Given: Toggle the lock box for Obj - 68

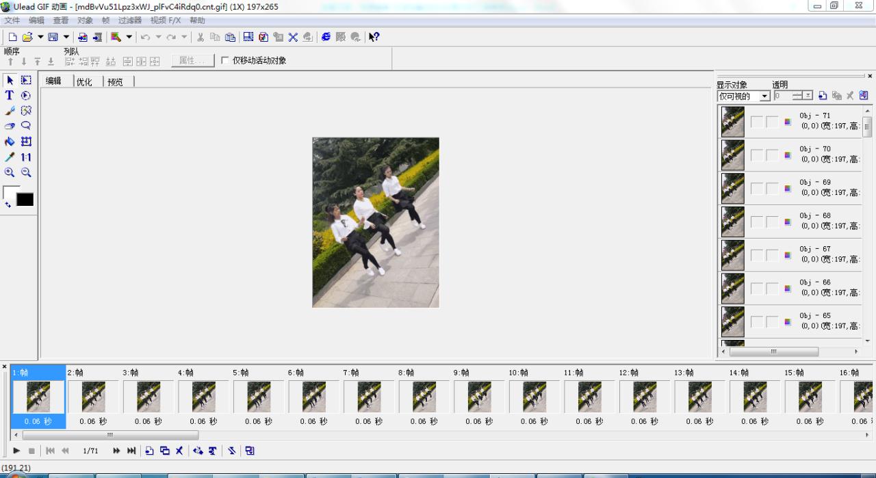Looking at the screenshot, I should [x=772, y=222].
